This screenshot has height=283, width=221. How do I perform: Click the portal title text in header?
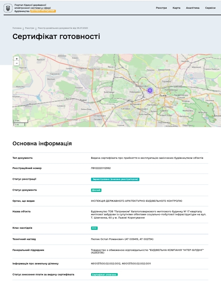32,8
